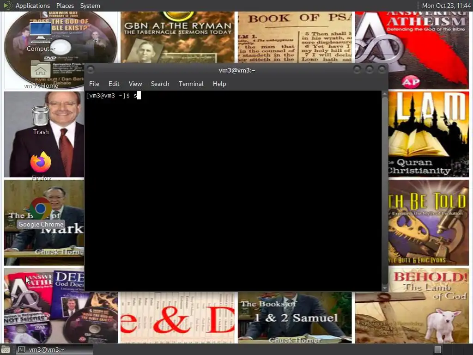This screenshot has height=355, width=473.
Task: Open the Applications menu
Action: tap(33, 6)
